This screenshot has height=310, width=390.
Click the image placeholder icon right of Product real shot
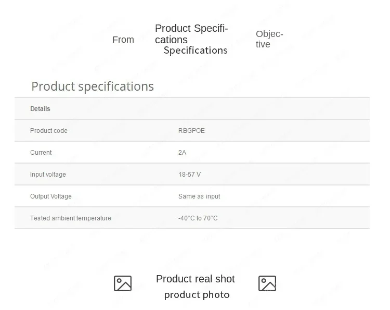click(267, 283)
